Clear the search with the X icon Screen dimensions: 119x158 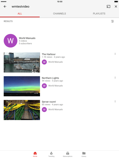pyautogui.click(x=116, y=7)
